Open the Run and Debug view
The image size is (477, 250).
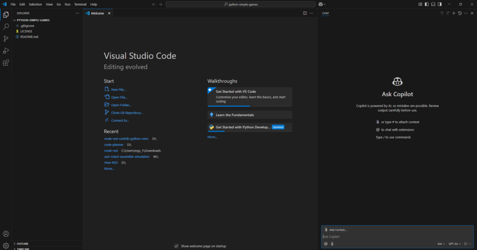click(6, 50)
